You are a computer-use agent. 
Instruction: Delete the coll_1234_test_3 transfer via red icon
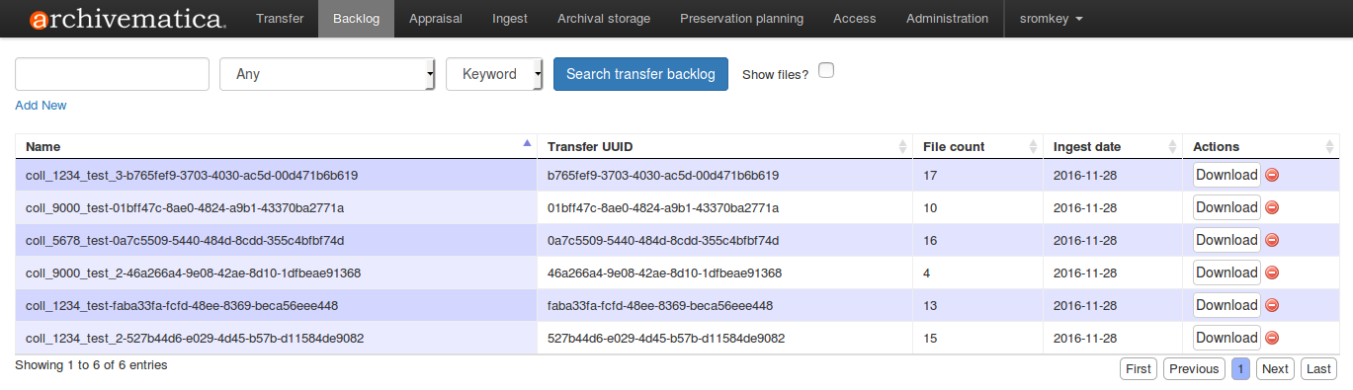(1272, 175)
